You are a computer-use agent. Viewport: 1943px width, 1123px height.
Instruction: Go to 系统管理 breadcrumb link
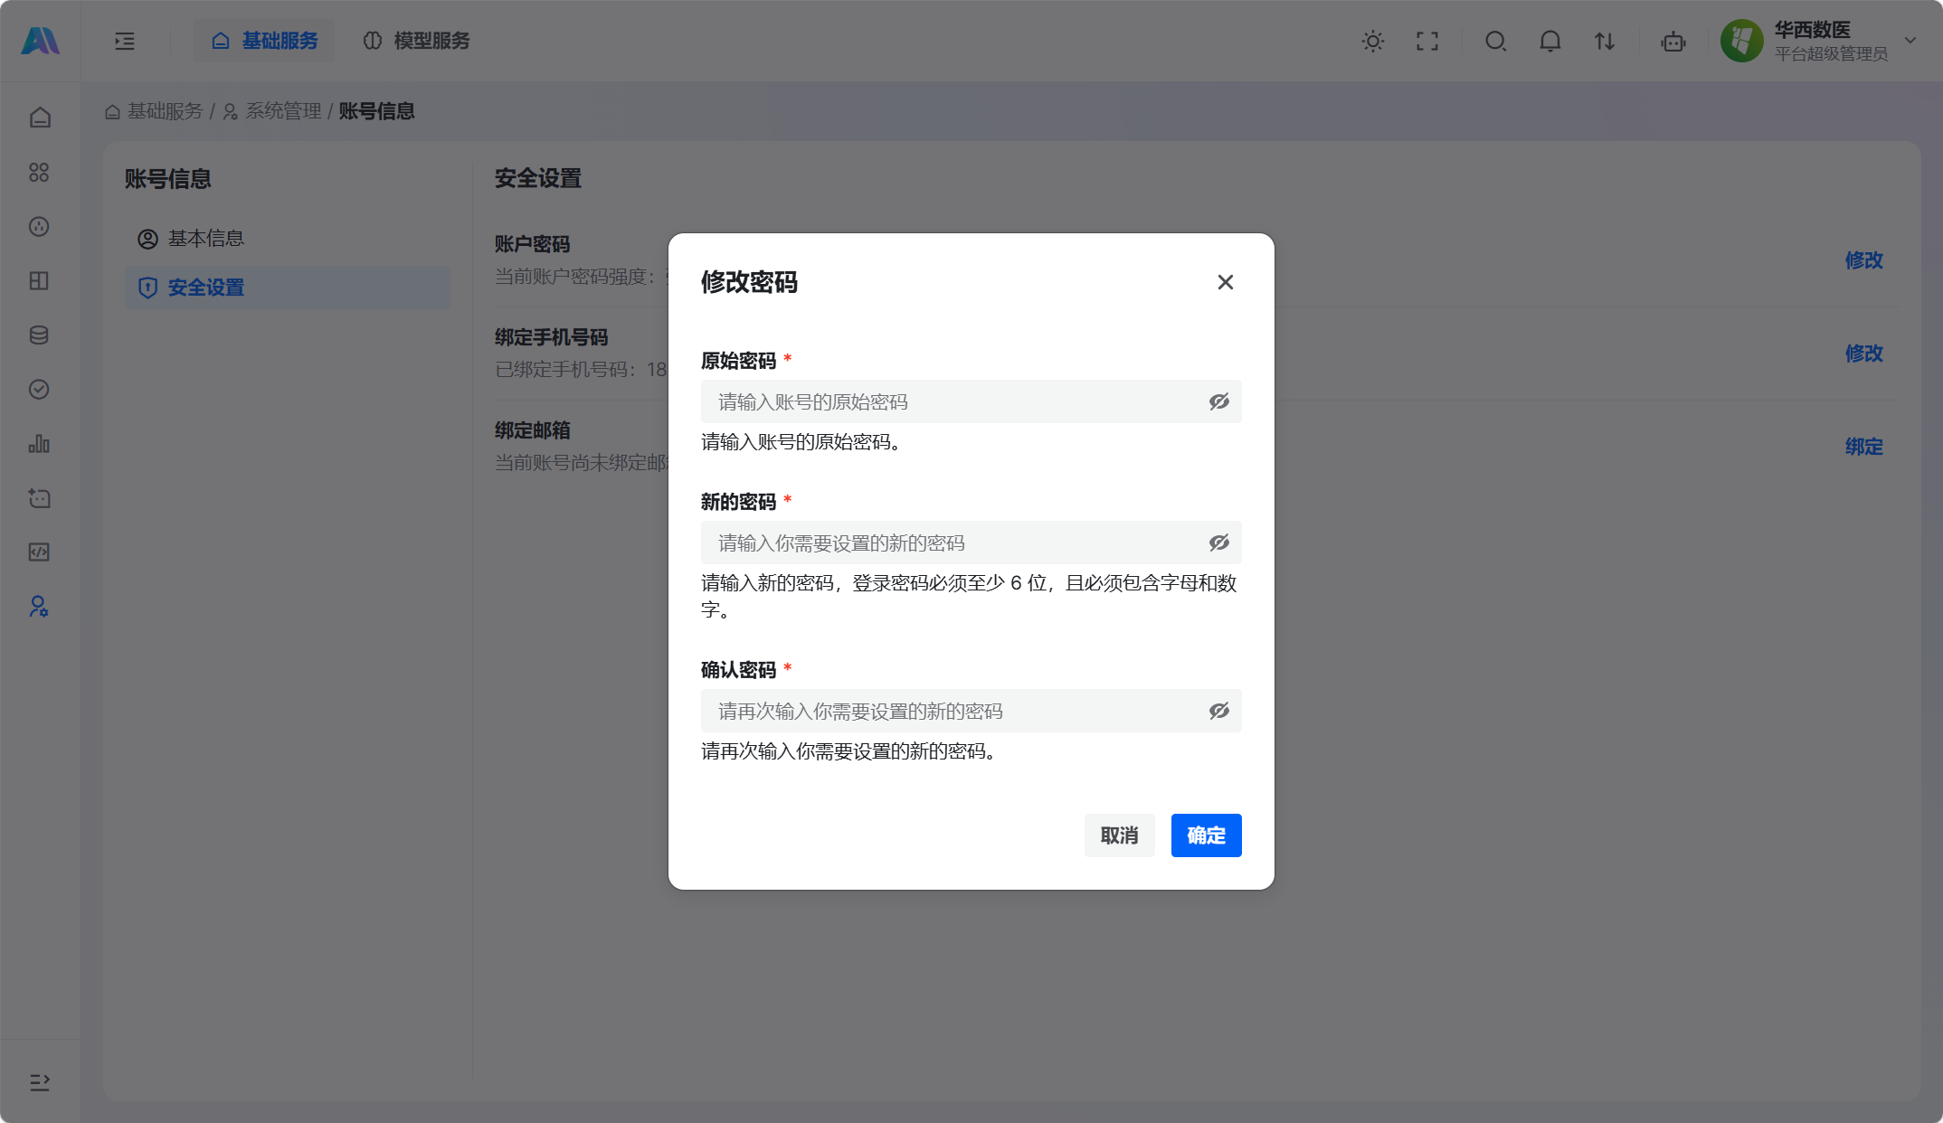[x=272, y=111]
